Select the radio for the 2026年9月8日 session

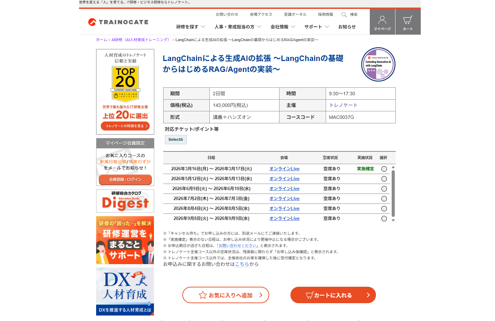[384, 218]
